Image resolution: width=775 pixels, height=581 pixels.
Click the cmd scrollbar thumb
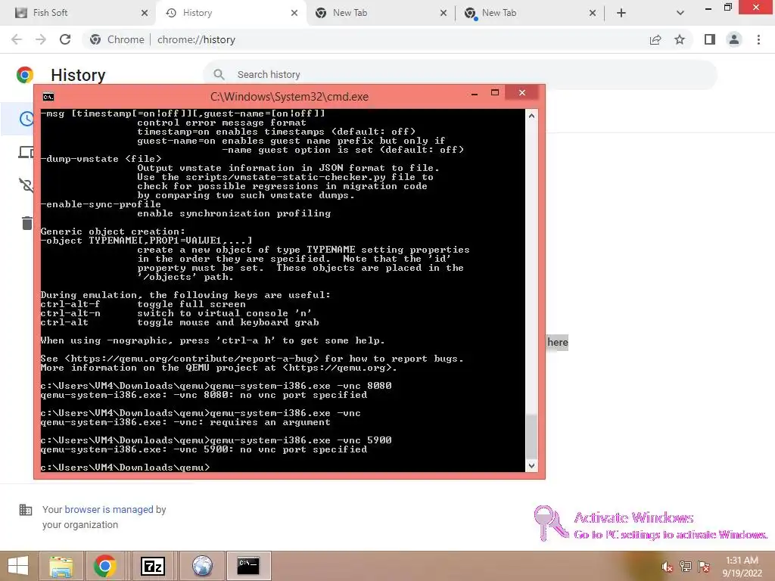(x=531, y=437)
